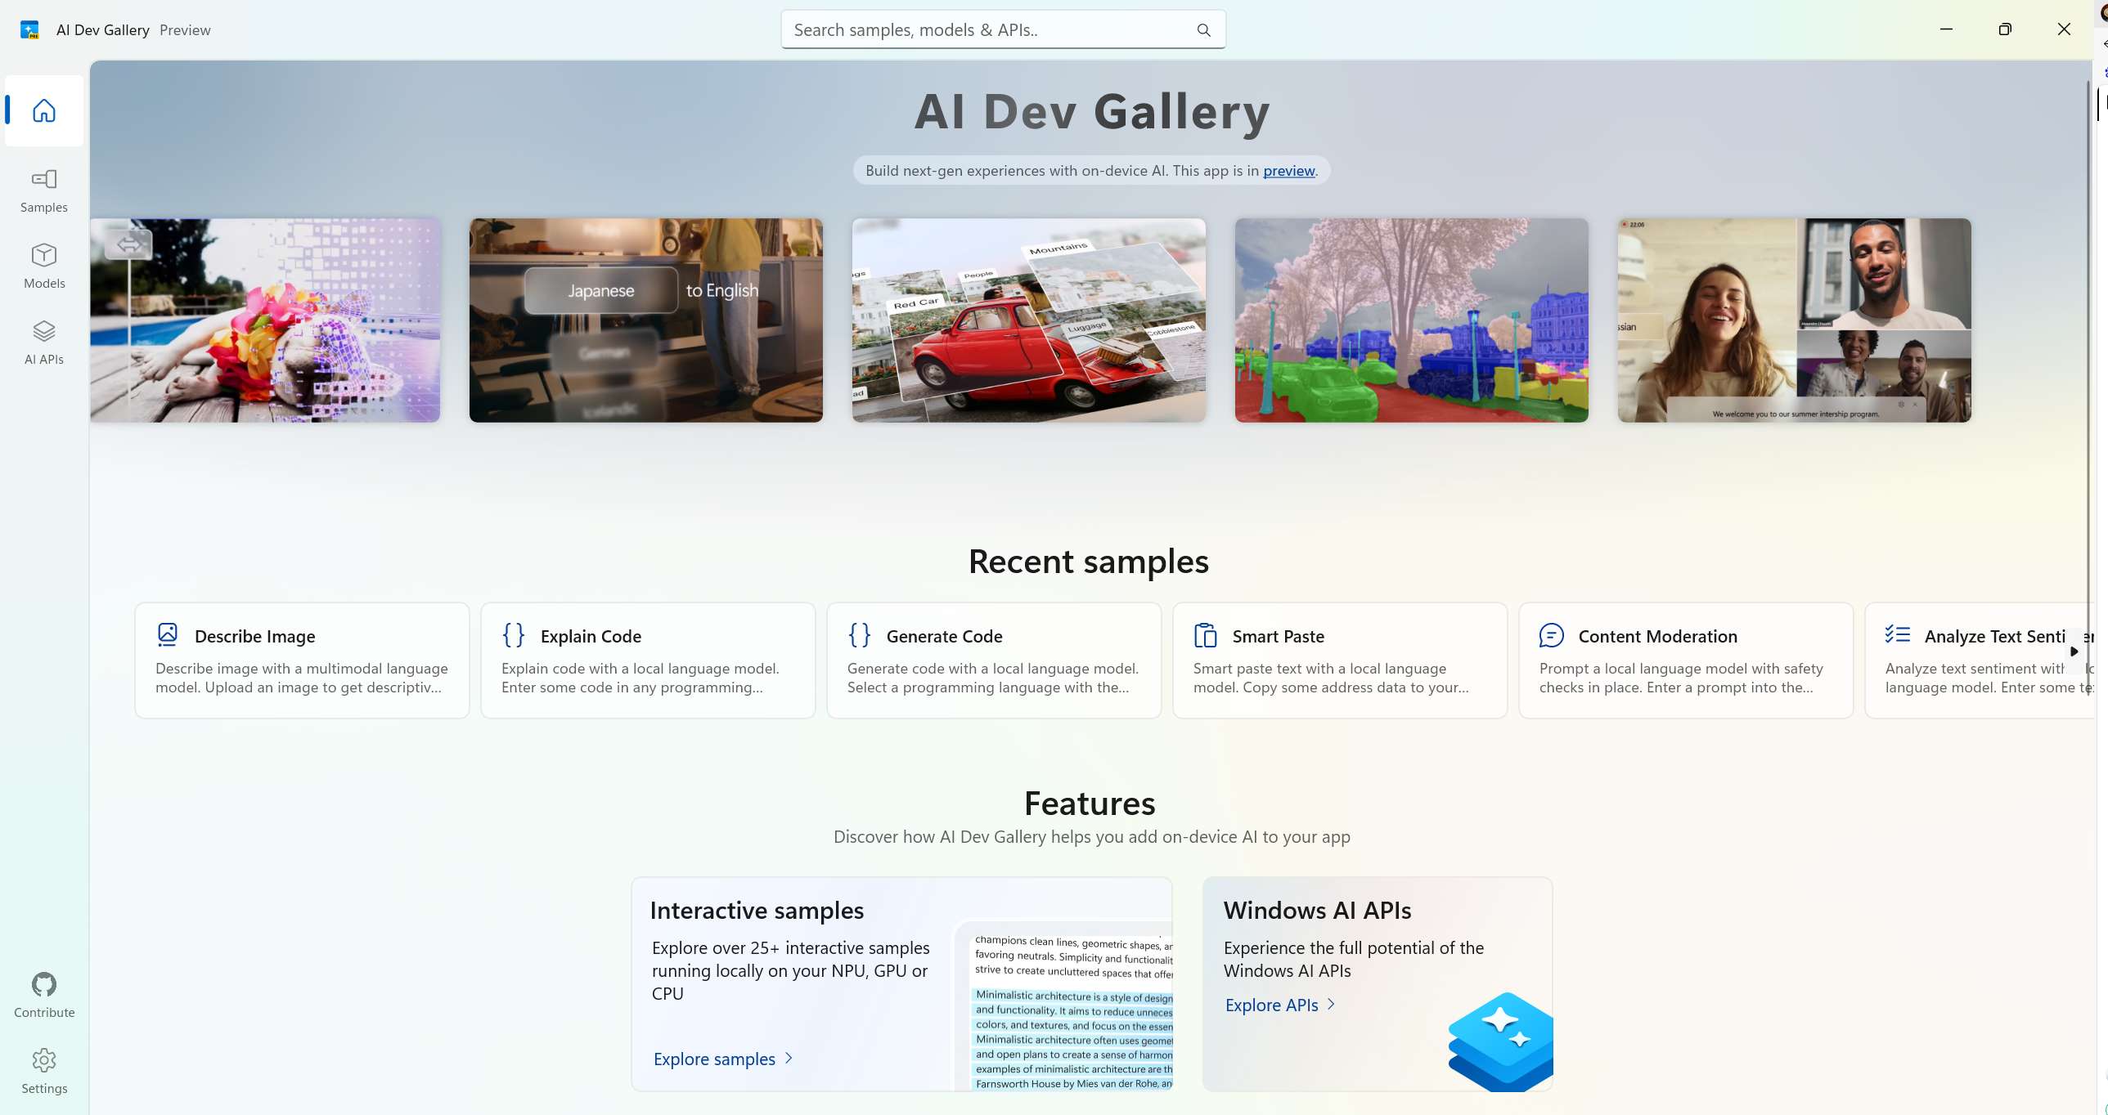Screen dimensions: 2108x1115
Task: Open the Content Moderation sample card
Action: point(1686,661)
